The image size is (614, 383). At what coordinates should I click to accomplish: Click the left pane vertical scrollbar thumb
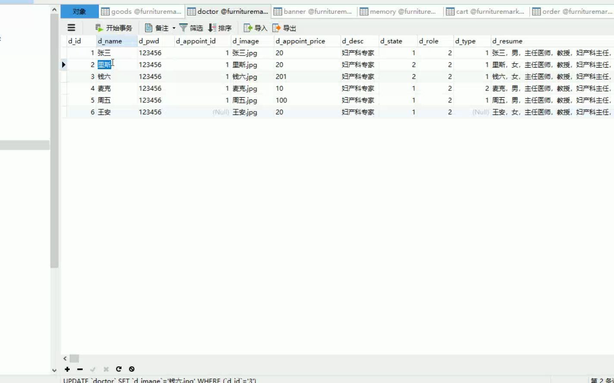pos(54,141)
